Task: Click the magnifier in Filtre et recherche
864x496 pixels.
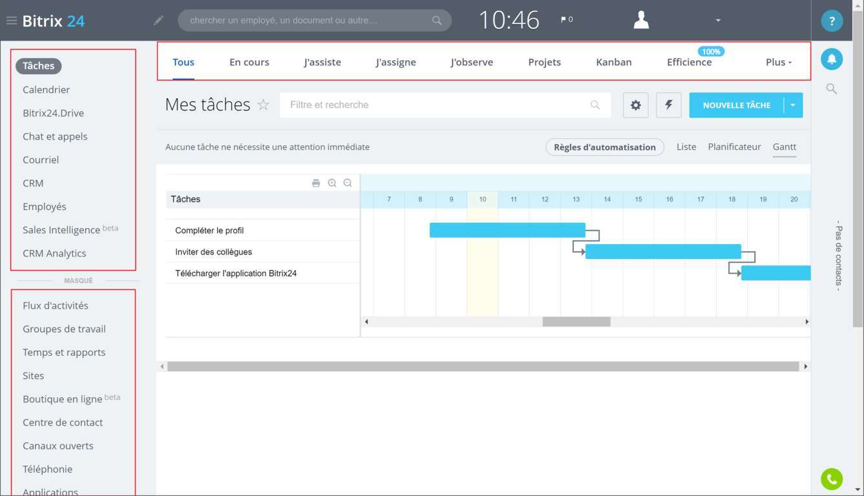Action: (595, 105)
